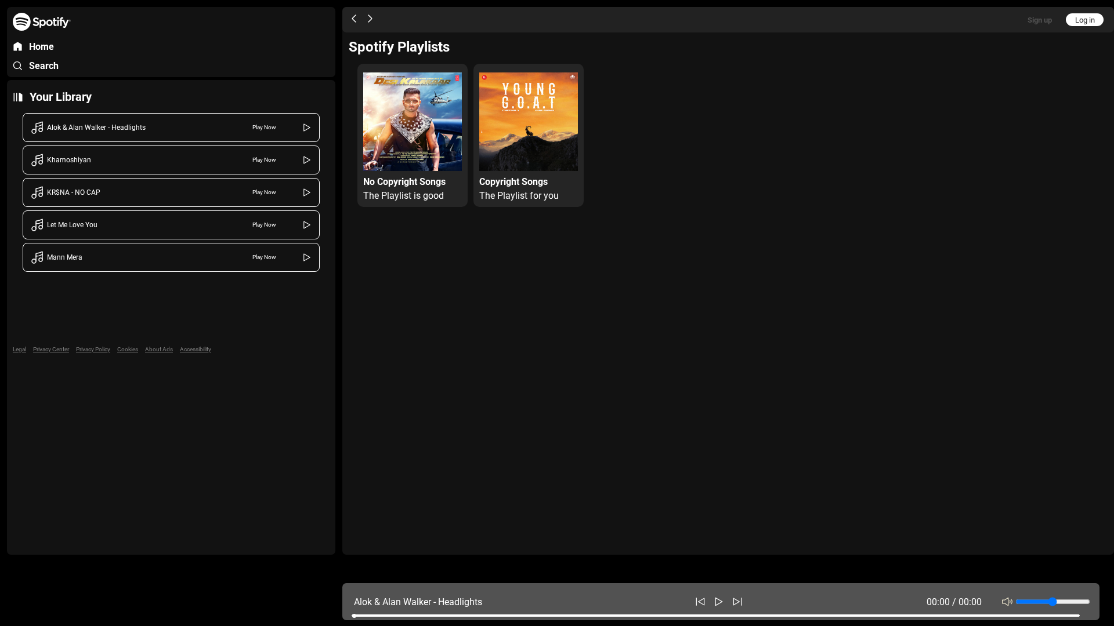Click the Spotify Playlists heading

coord(399,47)
